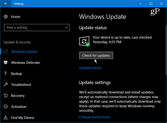The width and height of the screenshot is (167, 123).
Task: Go to Backup settings
Action: [16, 74]
